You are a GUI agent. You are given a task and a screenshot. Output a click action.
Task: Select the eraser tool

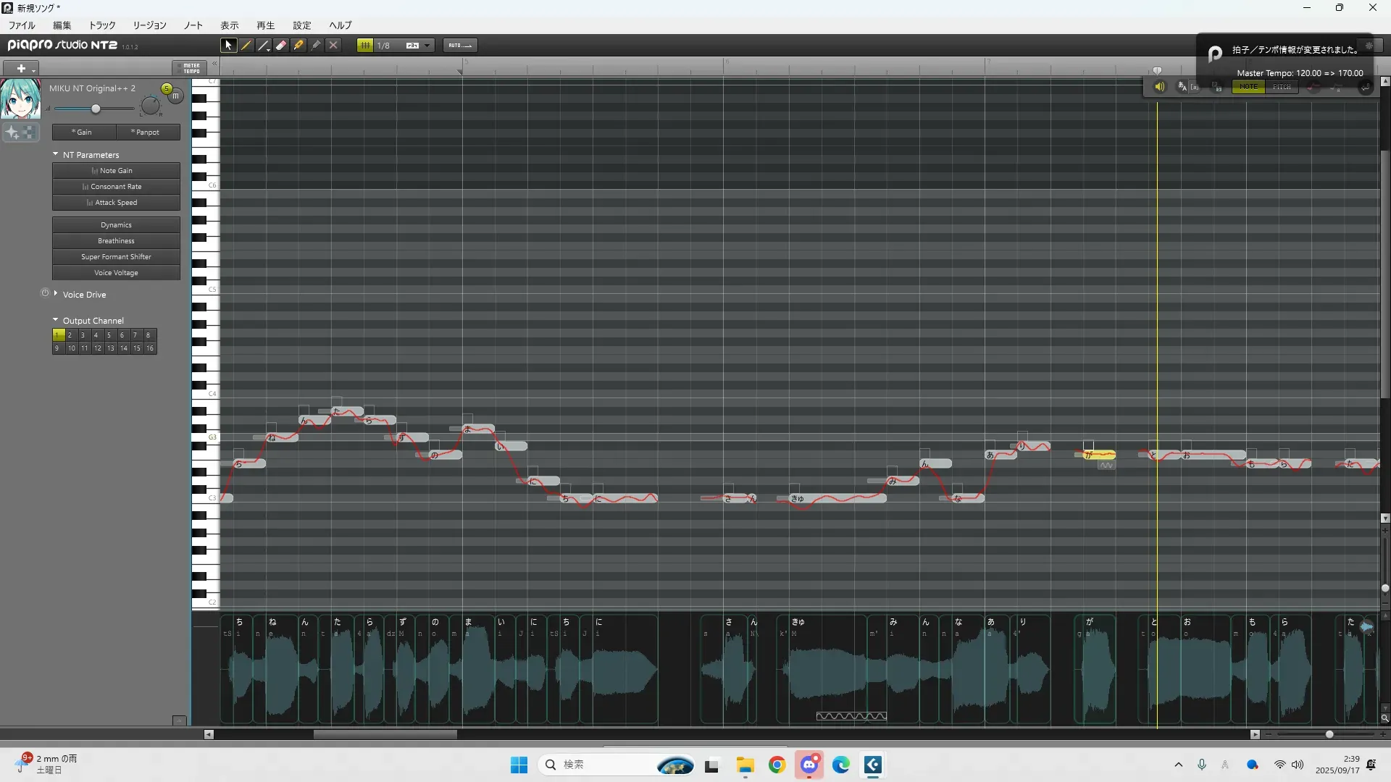point(281,45)
